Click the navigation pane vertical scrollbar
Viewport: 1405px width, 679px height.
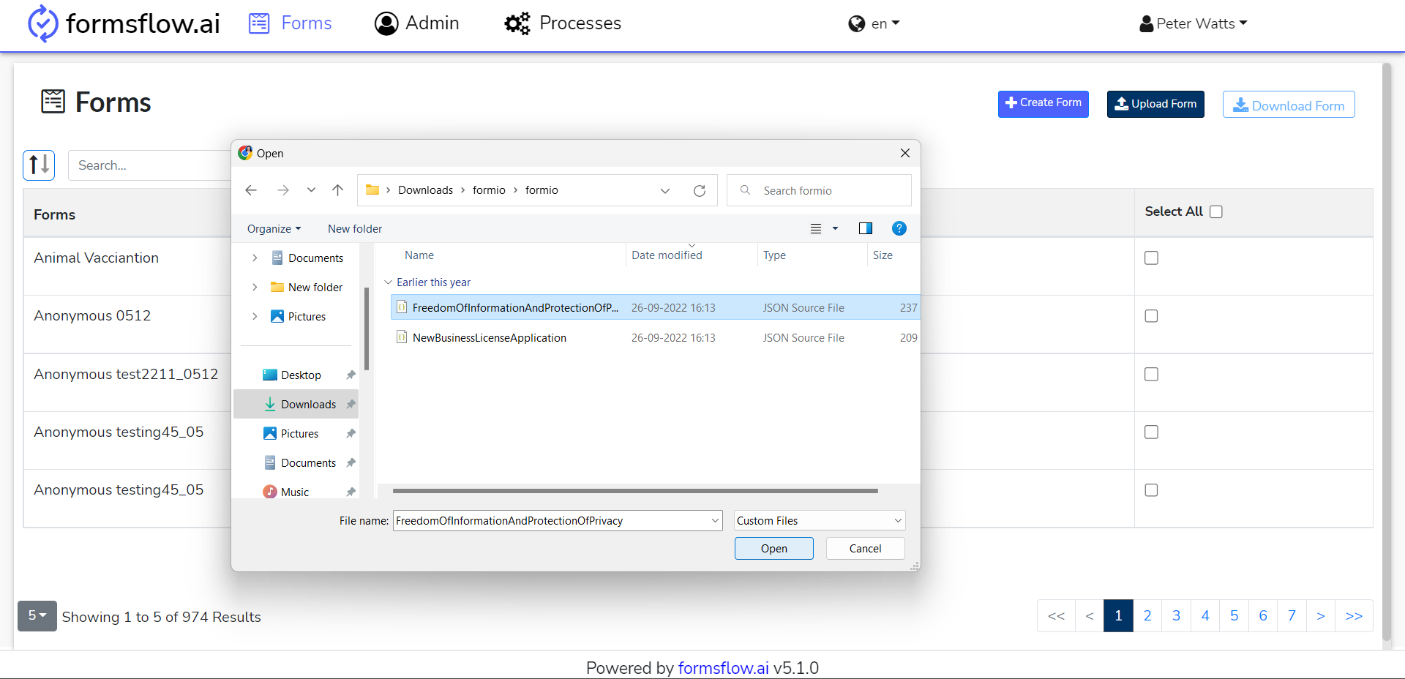click(x=366, y=329)
